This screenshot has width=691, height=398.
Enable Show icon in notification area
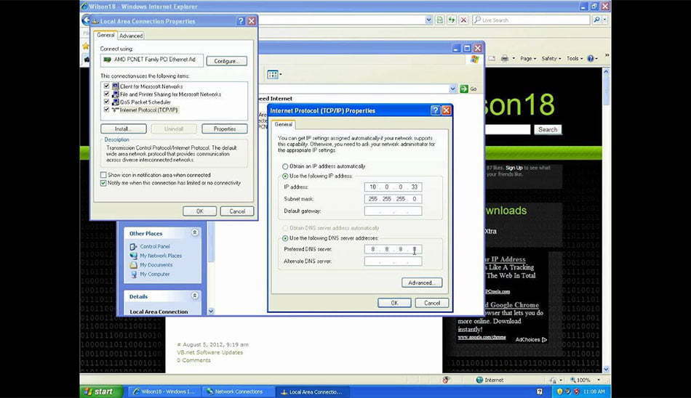pyautogui.click(x=103, y=175)
